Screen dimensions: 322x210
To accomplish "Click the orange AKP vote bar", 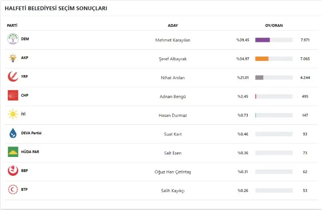I will (261, 59).
